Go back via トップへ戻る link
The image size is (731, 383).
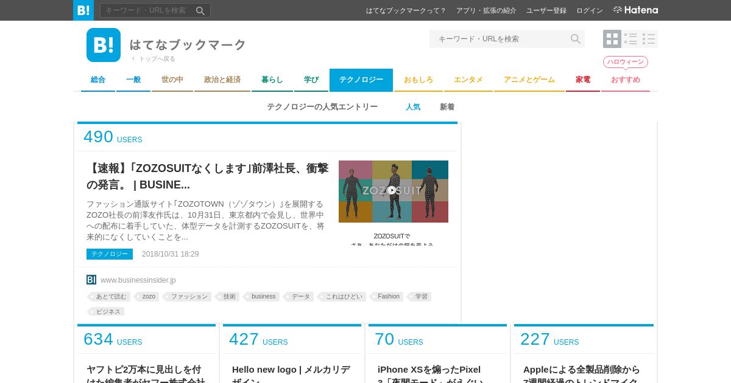pos(154,59)
